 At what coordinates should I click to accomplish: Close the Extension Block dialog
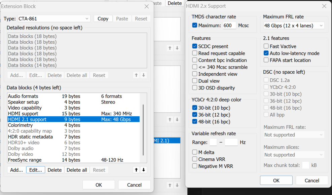click(146, 6)
